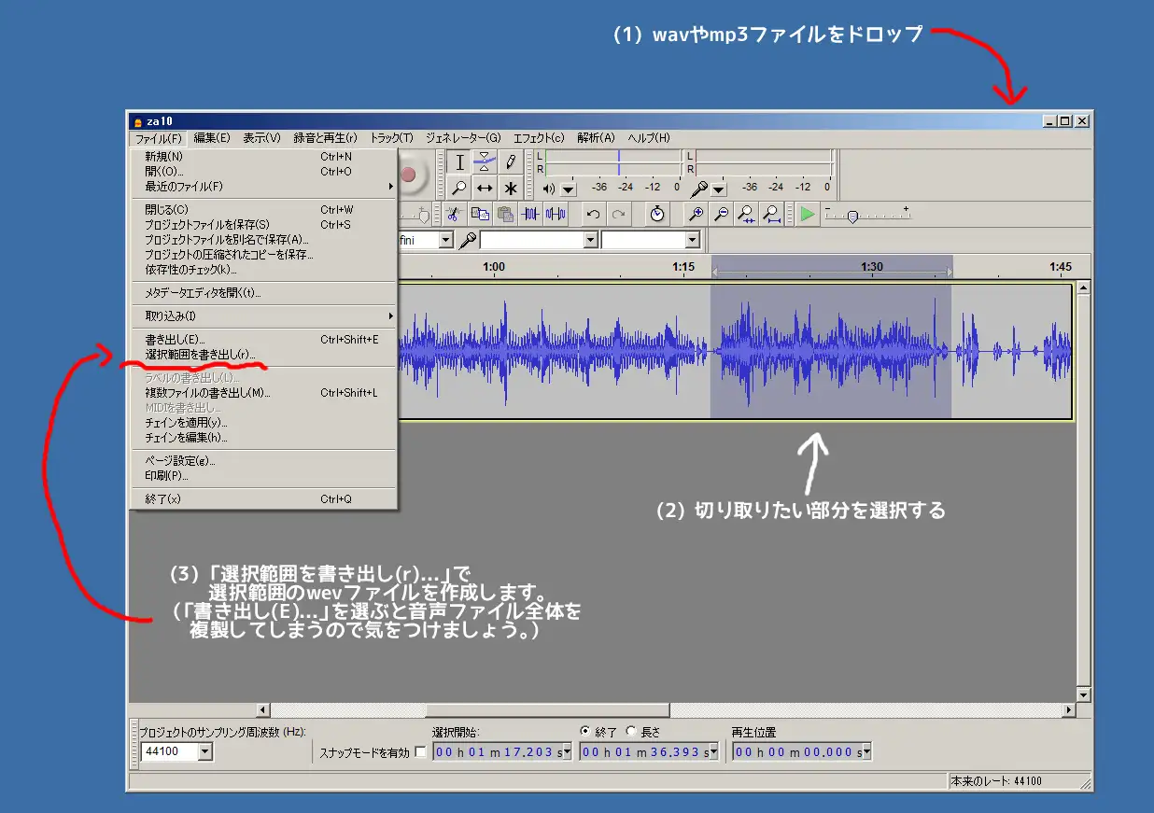Image resolution: width=1154 pixels, height=813 pixels.
Task: Select the 長さ radio button
Action: 631,732
